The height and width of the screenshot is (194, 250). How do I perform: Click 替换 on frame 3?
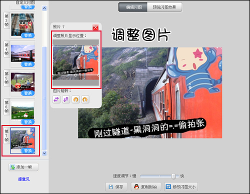point(28,35)
